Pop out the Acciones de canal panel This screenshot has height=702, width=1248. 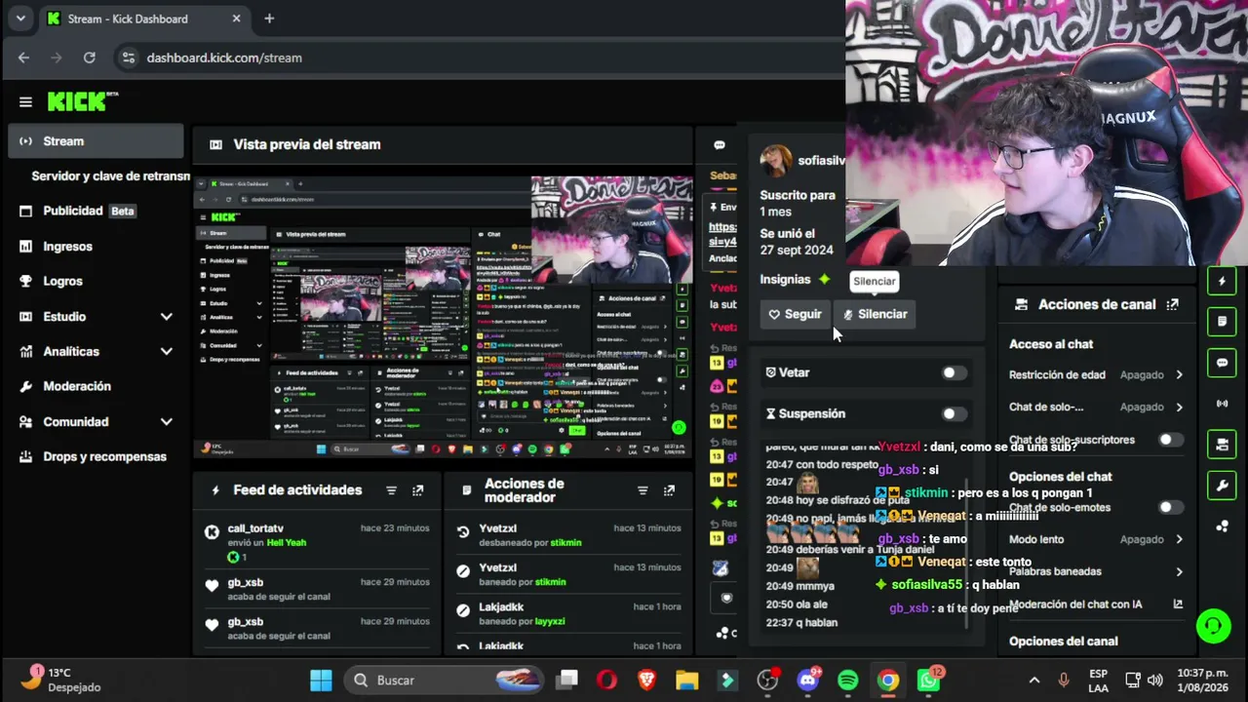[x=1173, y=304]
